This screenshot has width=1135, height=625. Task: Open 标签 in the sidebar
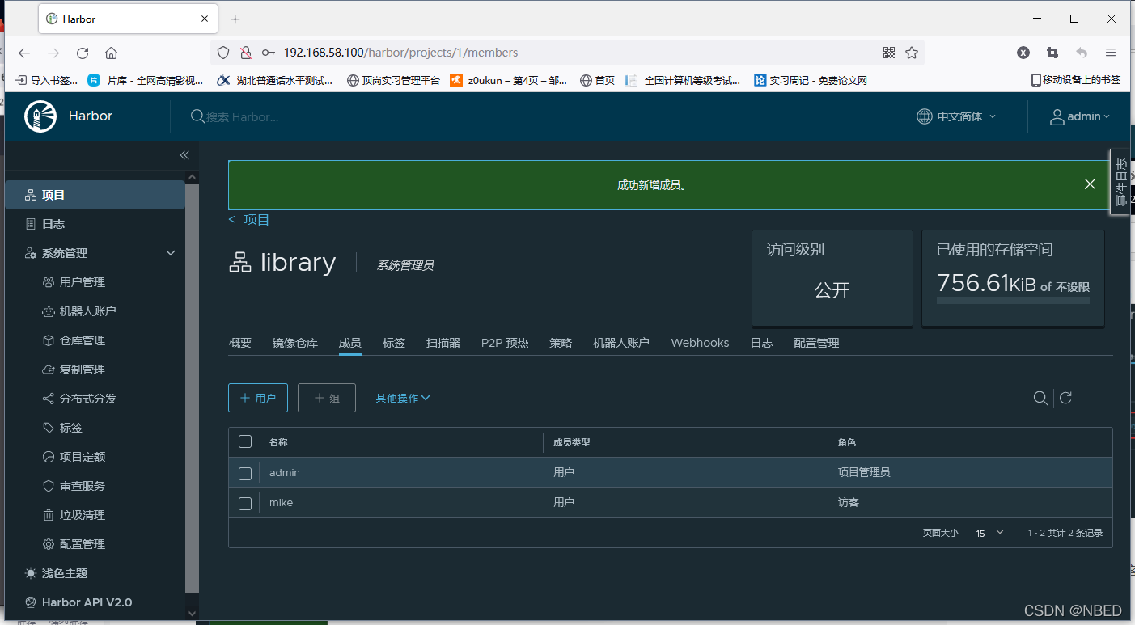point(71,428)
